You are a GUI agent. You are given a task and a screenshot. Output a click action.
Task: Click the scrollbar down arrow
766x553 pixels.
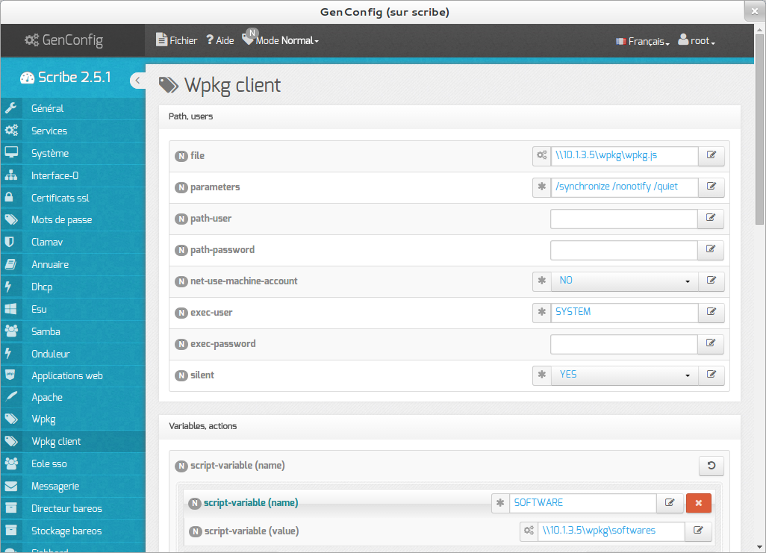click(759, 547)
